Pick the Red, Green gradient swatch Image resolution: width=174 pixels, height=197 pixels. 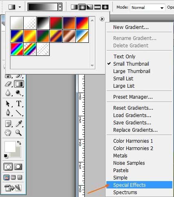click(x=56, y=23)
